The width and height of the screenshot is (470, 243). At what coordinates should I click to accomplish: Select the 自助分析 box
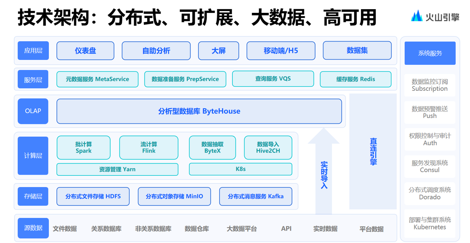coord(156,51)
